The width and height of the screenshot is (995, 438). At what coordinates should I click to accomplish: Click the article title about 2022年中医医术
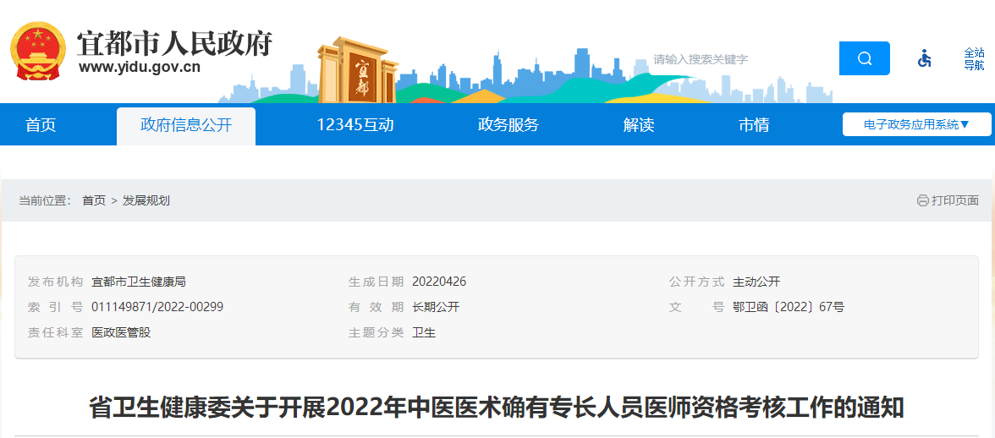[497, 408]
